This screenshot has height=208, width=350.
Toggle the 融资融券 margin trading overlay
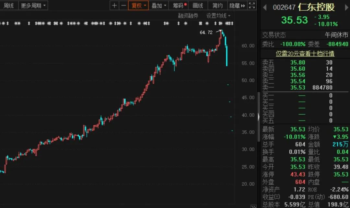(x=188, y=16)
